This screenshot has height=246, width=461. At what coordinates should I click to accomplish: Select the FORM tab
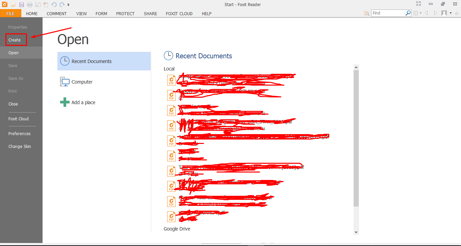101,13
